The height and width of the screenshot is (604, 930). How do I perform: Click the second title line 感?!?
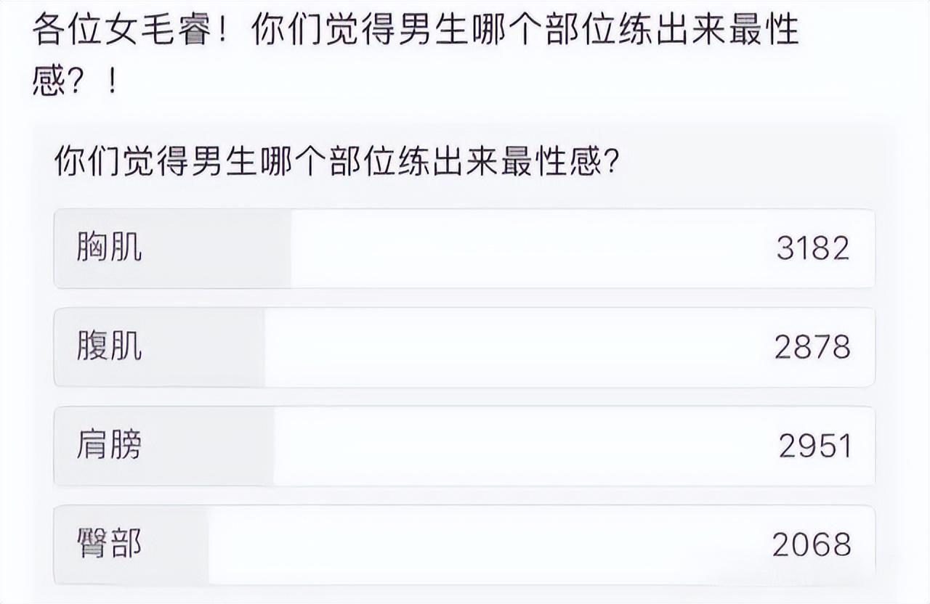(x=75, y=83)
